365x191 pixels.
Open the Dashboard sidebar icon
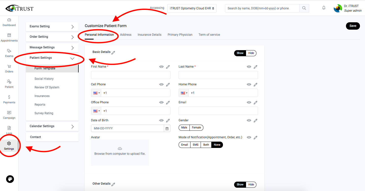coord(9,22)
